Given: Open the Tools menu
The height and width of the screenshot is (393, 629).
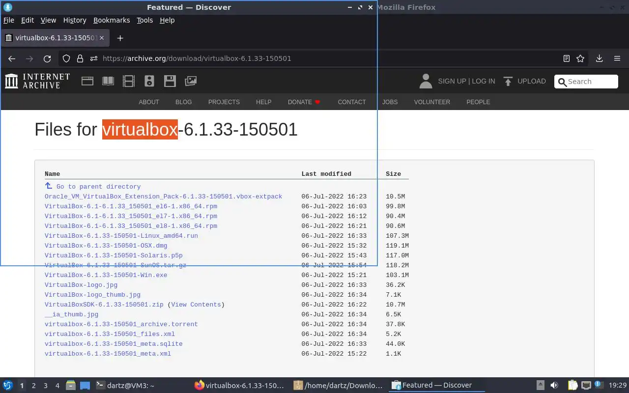Looking at the screenshot, I should point(145,20).
